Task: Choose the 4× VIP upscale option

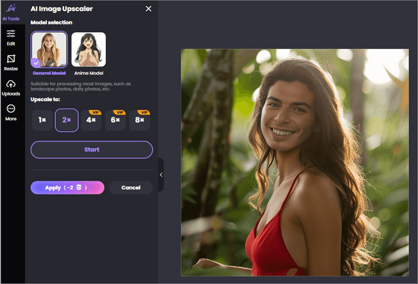Action: click(x=91, y=121)
